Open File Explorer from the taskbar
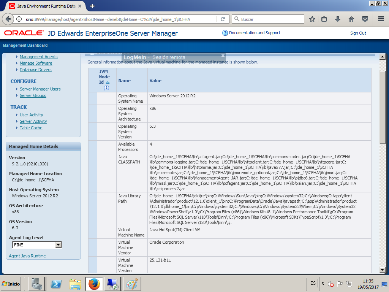Image resolution: width=389 pixels, height=292 pixels. (75, 284)
